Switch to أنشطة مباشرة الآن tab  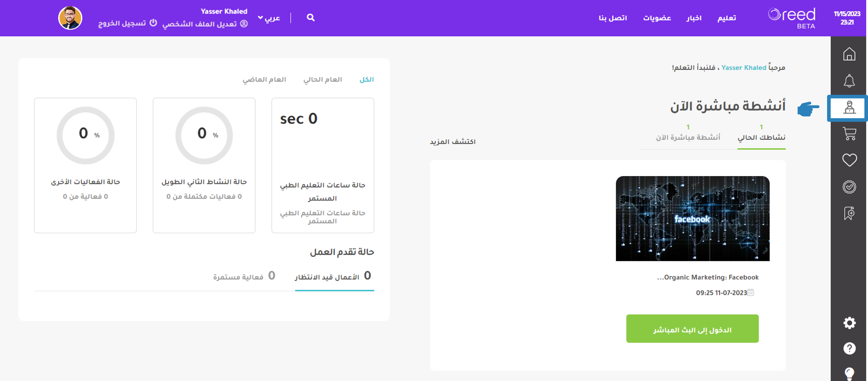688,137
